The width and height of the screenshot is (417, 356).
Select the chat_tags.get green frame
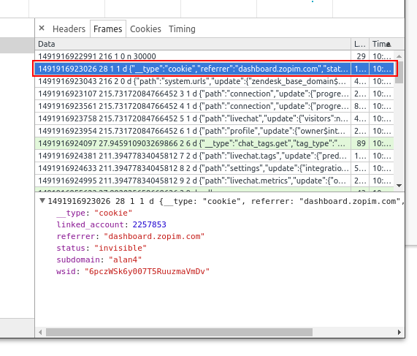pyautogui.click(x=214, y=143)
